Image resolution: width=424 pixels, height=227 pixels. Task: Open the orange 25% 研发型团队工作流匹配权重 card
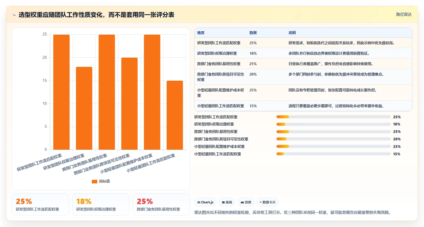(x=40, y=204)
